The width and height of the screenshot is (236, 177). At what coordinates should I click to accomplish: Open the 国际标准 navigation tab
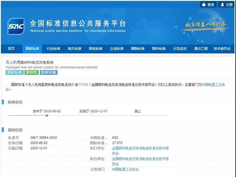click(138, 49)
